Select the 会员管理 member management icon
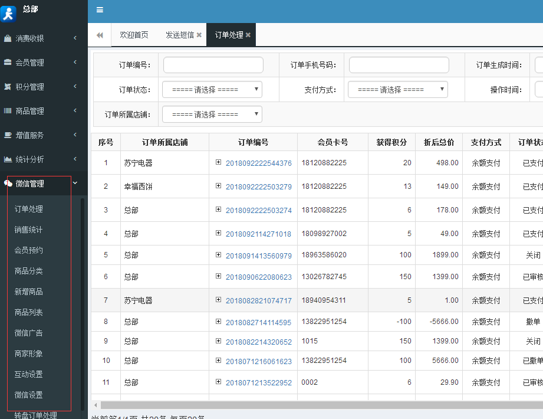 coord(8,62)
